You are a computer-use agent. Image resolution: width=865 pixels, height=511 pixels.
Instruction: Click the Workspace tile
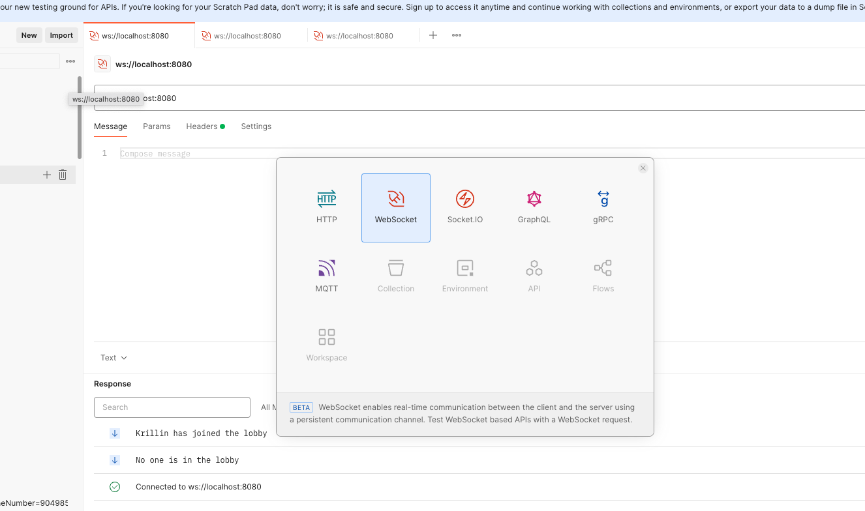tap(327, 346)
